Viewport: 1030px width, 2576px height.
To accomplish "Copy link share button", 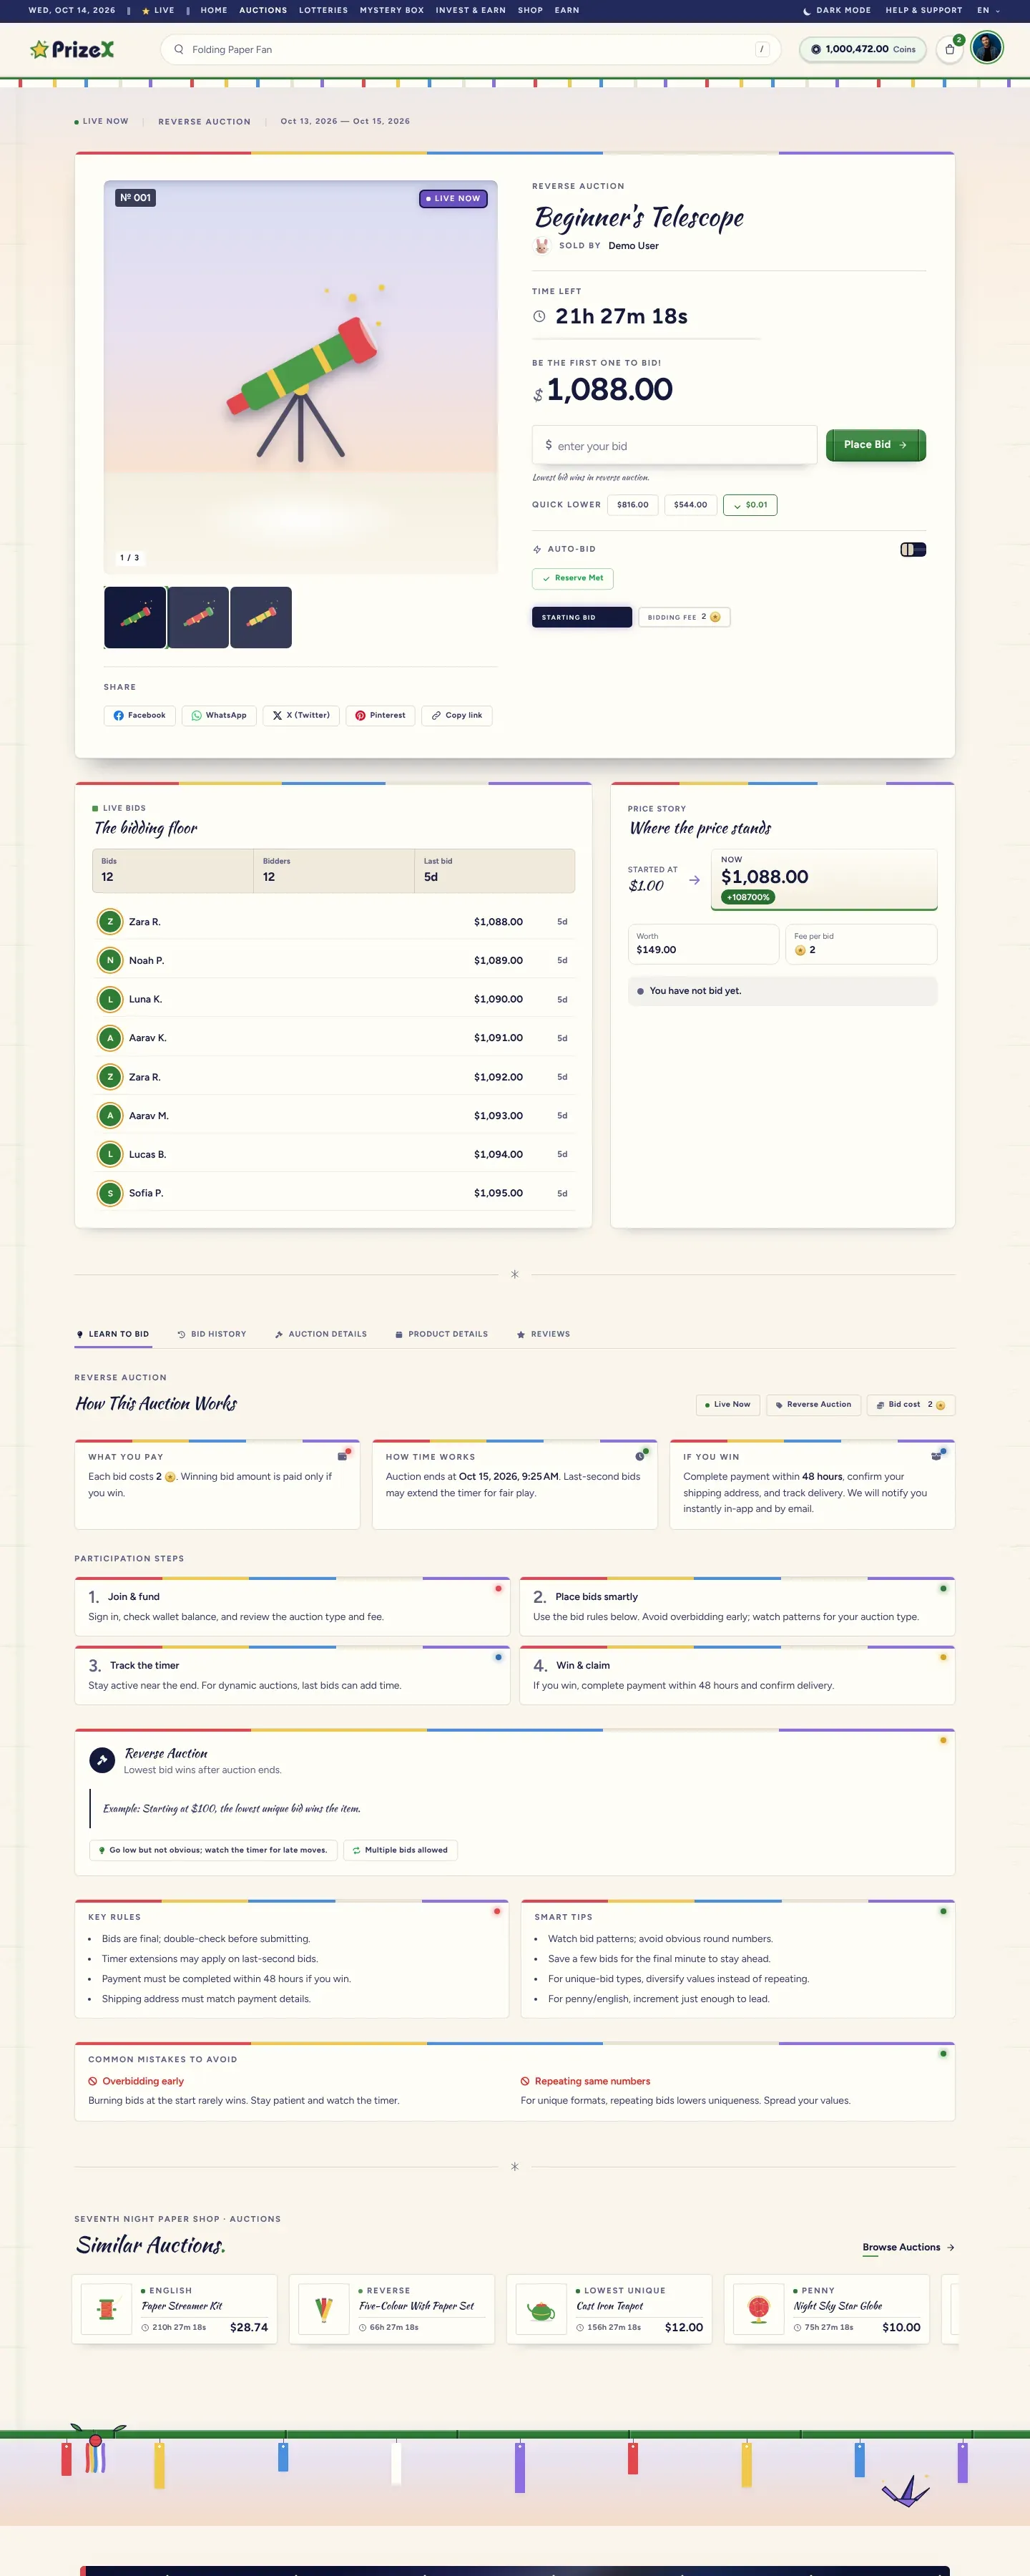I will pyautogui.click(x=457, y=715).
